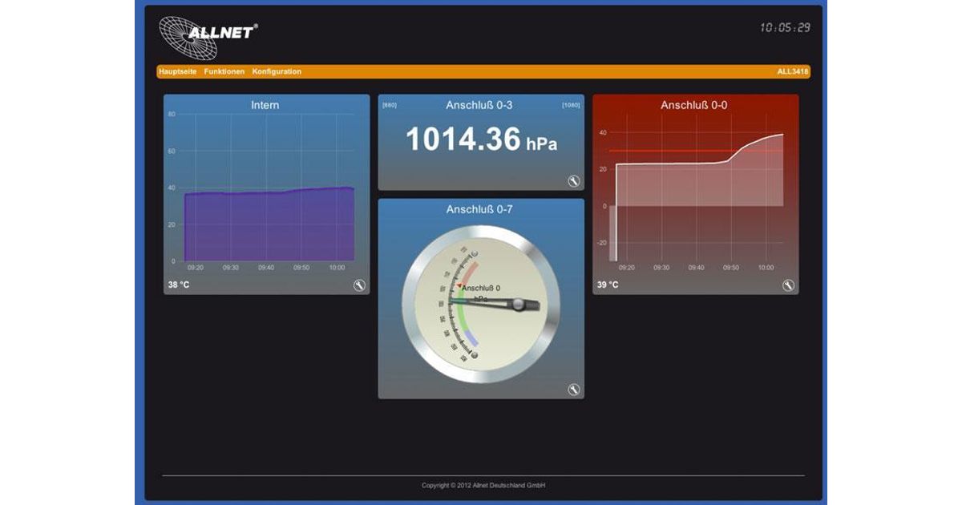Open settings wrench in Anschluß 0-3 panel

(573, 181)
